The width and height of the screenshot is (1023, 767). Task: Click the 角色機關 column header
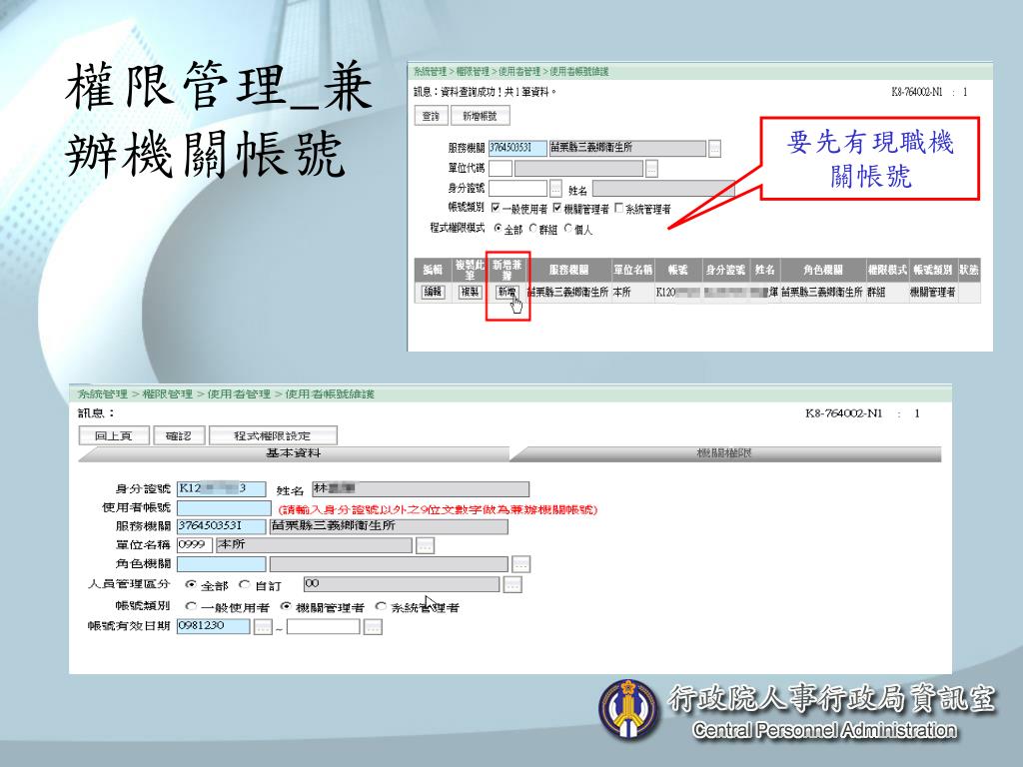[x=823, y=270]
